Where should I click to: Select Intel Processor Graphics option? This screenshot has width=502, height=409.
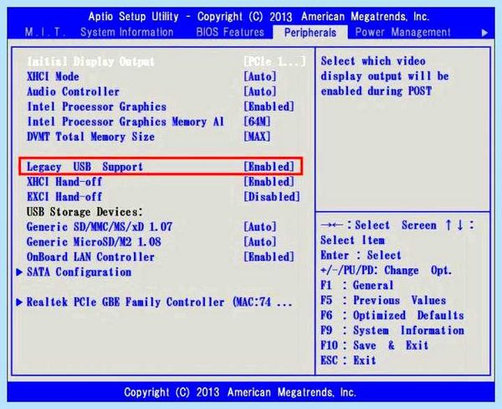click(x=97, y=106)
